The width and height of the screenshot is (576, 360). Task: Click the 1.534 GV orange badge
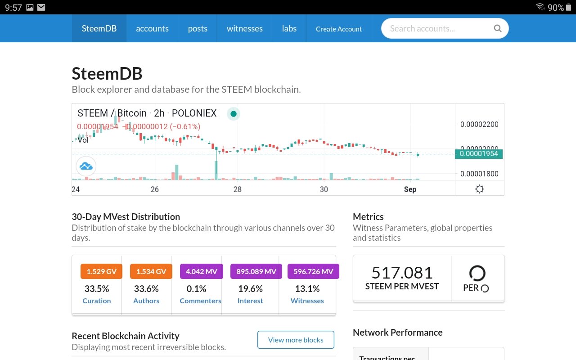click(151, 271)
